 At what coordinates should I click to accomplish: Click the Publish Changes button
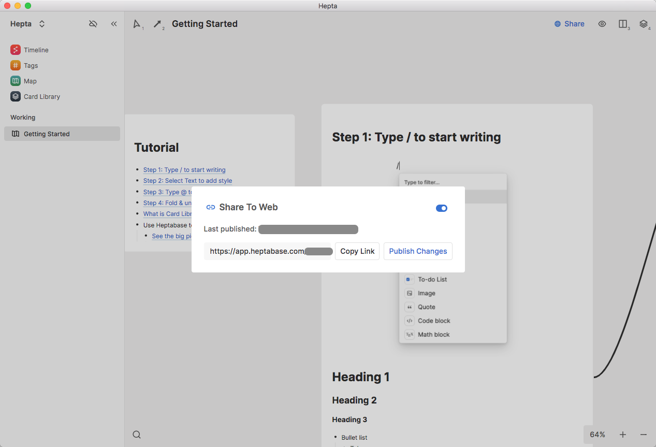[418, 251]
